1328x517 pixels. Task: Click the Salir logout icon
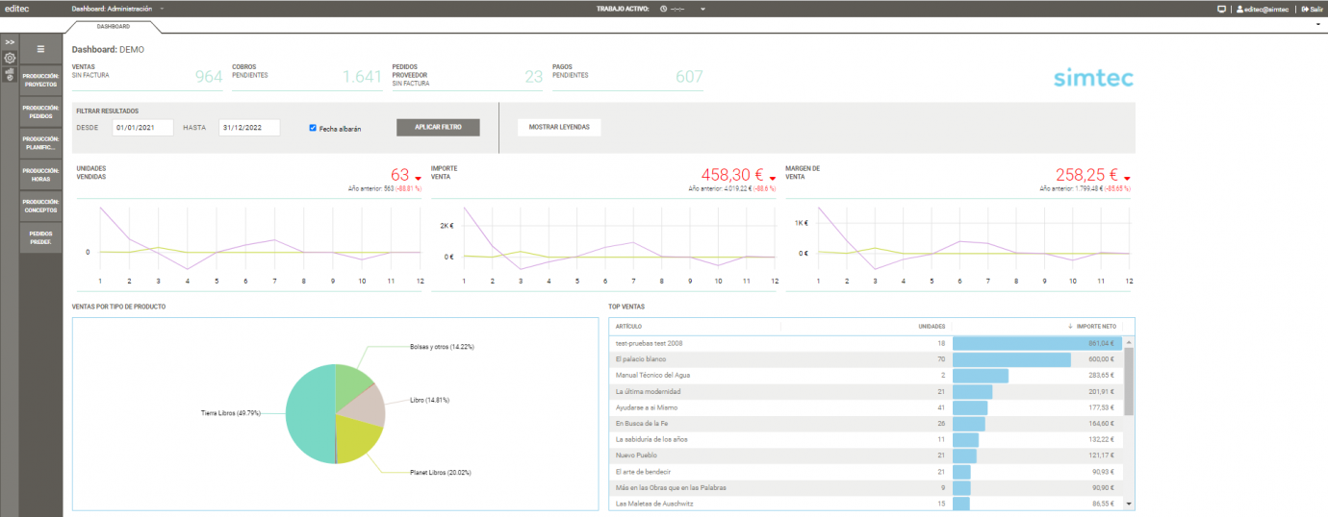coord(1305,9)
